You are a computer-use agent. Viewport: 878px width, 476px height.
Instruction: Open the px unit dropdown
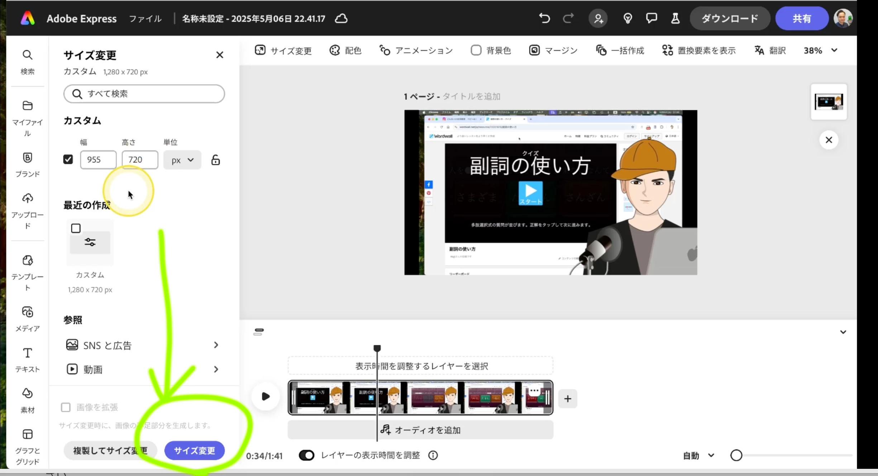[182, 160]
